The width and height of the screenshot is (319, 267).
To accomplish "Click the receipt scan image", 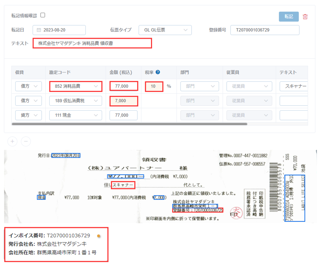I will pyautogui.click(x=160, y=186).
